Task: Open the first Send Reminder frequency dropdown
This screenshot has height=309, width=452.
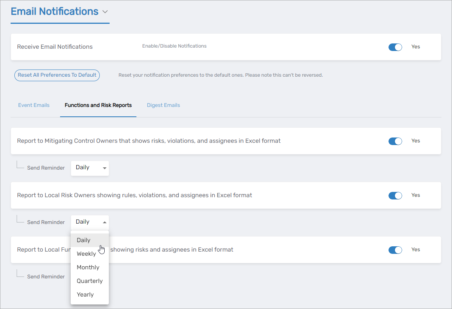Action: click(90, 168)
